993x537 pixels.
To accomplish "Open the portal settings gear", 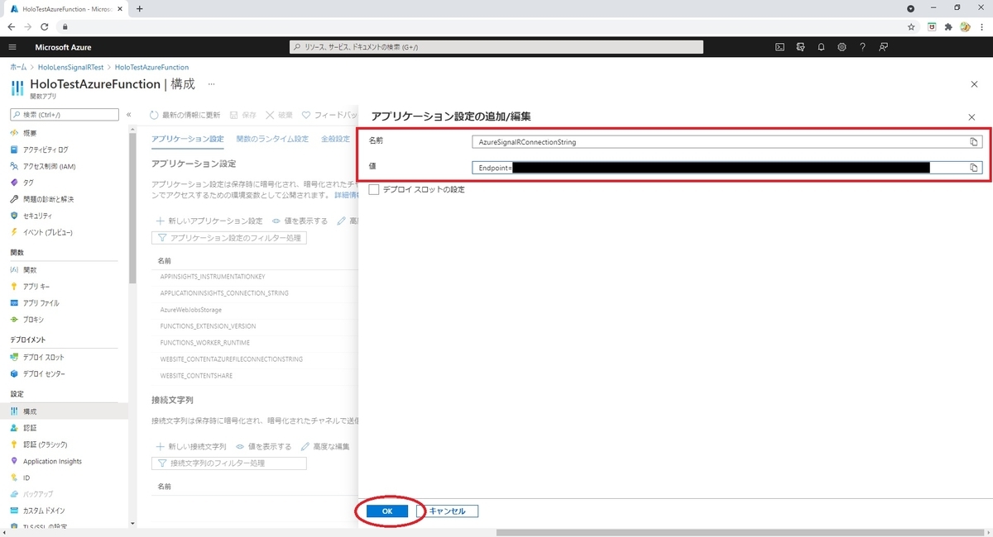I will click(x=842, y=47).
